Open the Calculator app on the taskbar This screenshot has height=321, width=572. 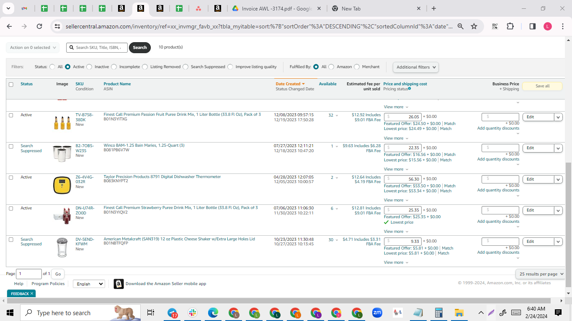439,313
